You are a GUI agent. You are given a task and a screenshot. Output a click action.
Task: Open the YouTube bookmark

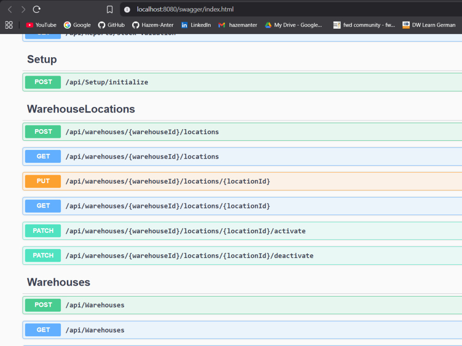click(x=41, y=25)
